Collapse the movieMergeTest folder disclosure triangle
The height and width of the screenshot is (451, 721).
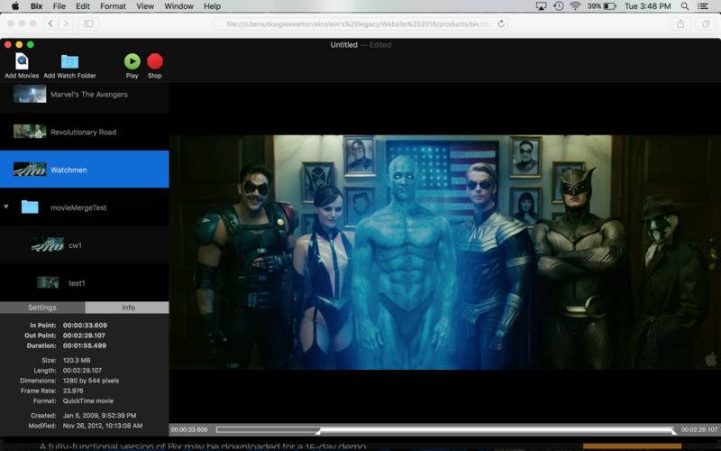(6, 207)
